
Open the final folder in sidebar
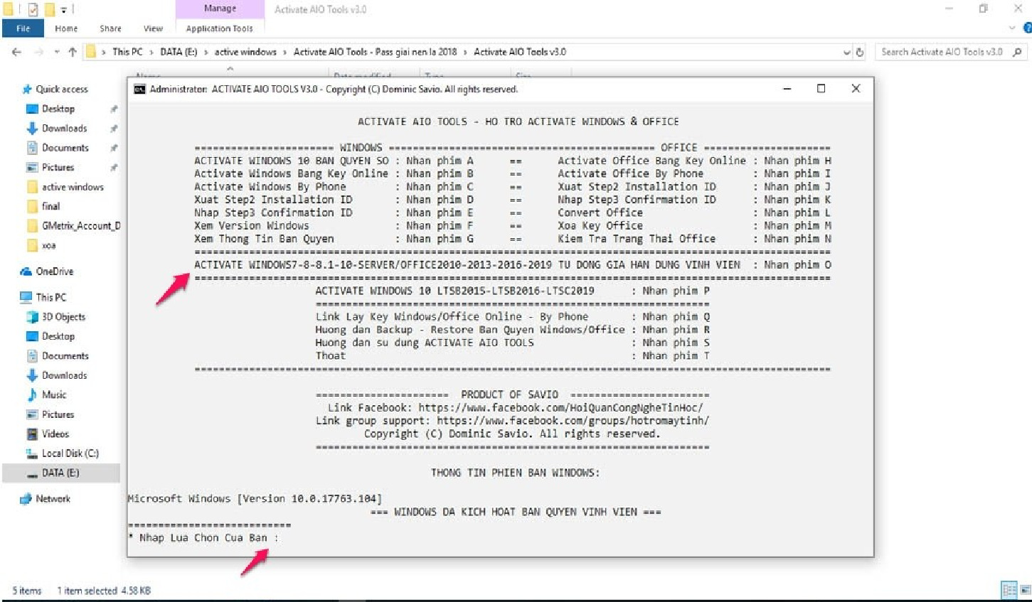pyautogui.click(x=51, y=206)
